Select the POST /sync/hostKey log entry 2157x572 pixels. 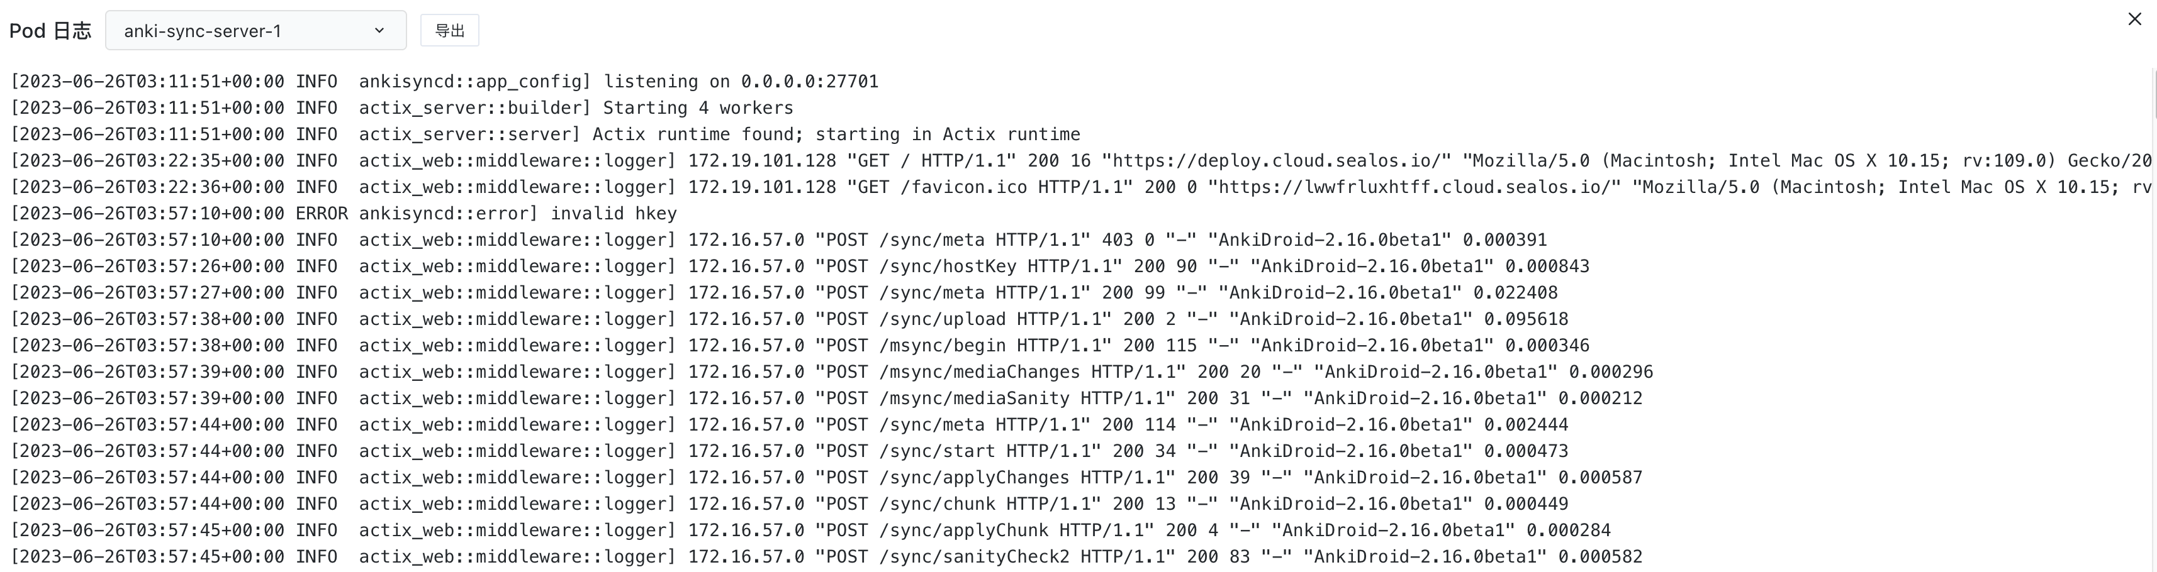(x=948, y=267)
